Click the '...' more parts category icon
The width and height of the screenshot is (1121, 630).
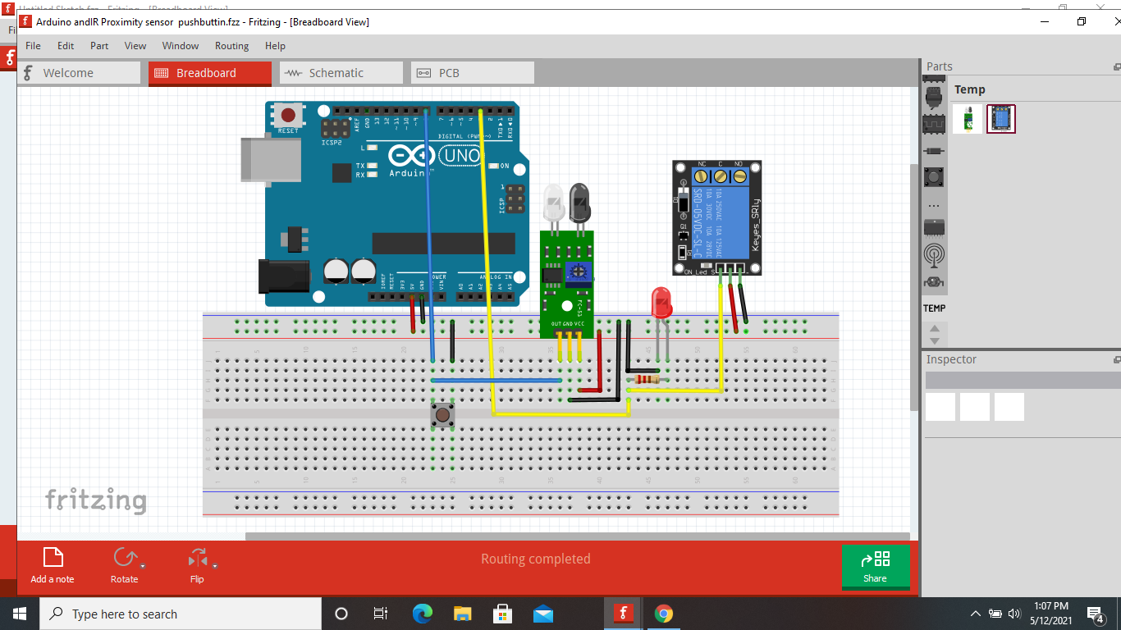[934, 204]
